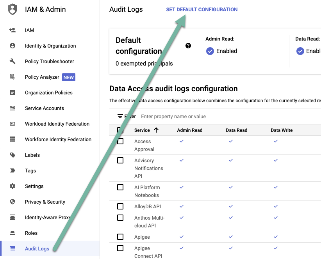
Task: Click SET DEFAULT CONFIGURATION
Action: click(202, 9)
